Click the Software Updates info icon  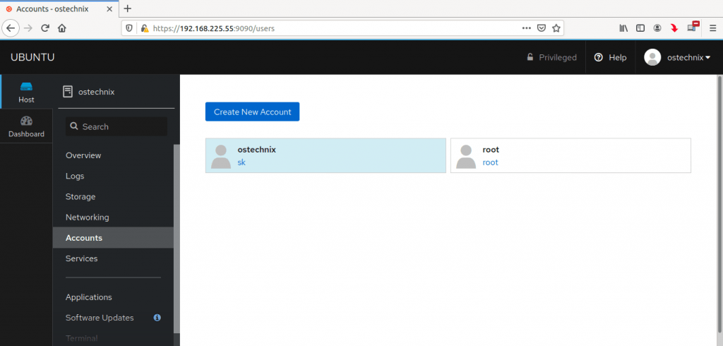coord(157,318)
